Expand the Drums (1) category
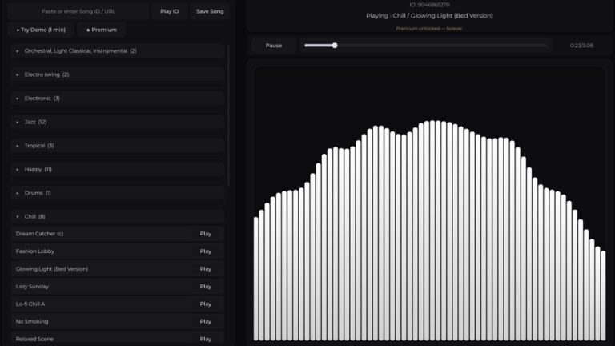The width and height of the screenshot is (615, 346). click(x=118, y=193)
